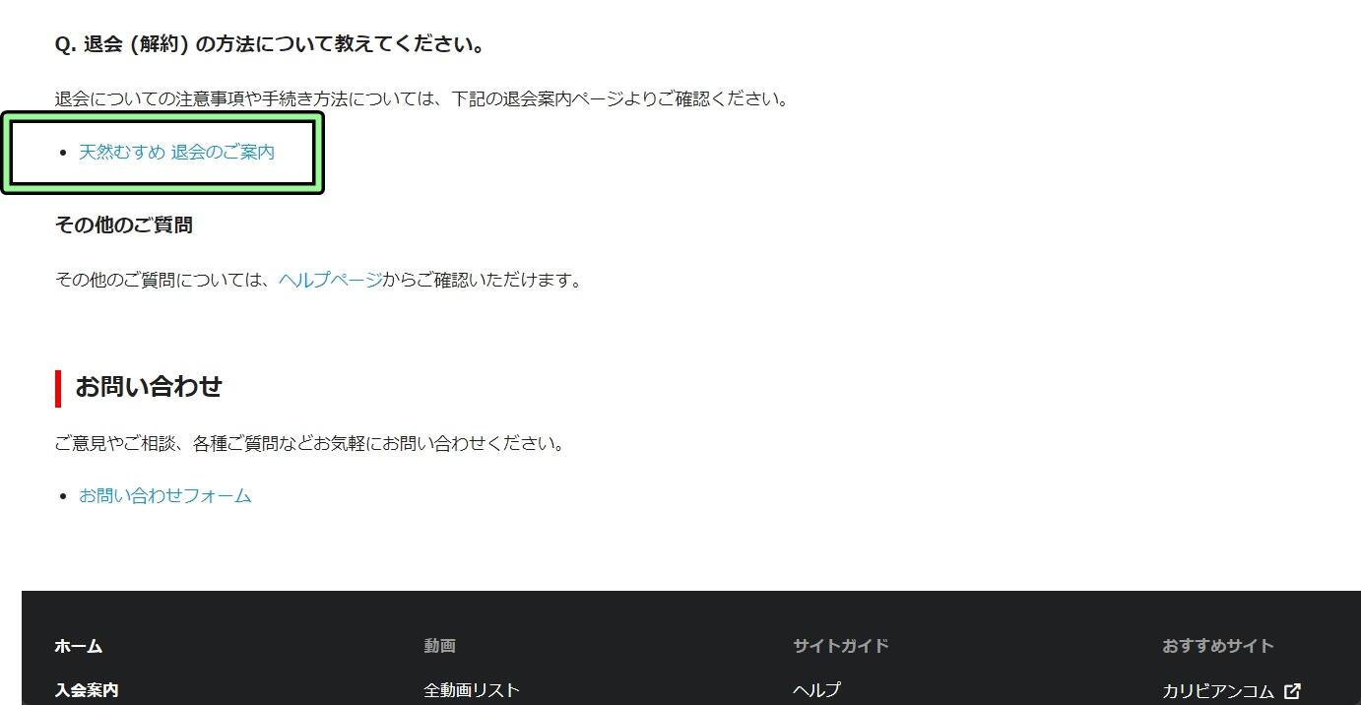
Task: Click the external link icon beside カリビアンコム
Action: coord(1292,691)
